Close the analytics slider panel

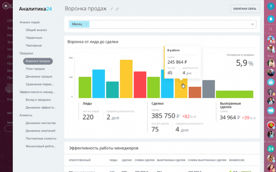point(6,6)
